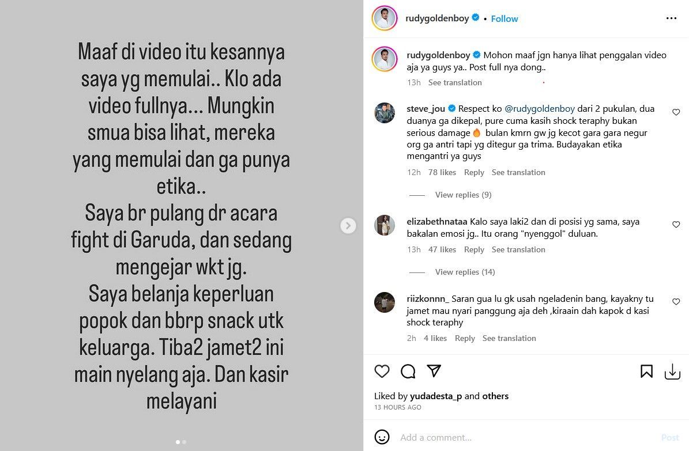Viewport: 689px width, 451px height.
Task: Like elizabethnataa's comment heart
Action: (x=676, y=225)
